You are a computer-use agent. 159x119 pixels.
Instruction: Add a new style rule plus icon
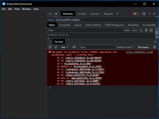tap(141, 30)
